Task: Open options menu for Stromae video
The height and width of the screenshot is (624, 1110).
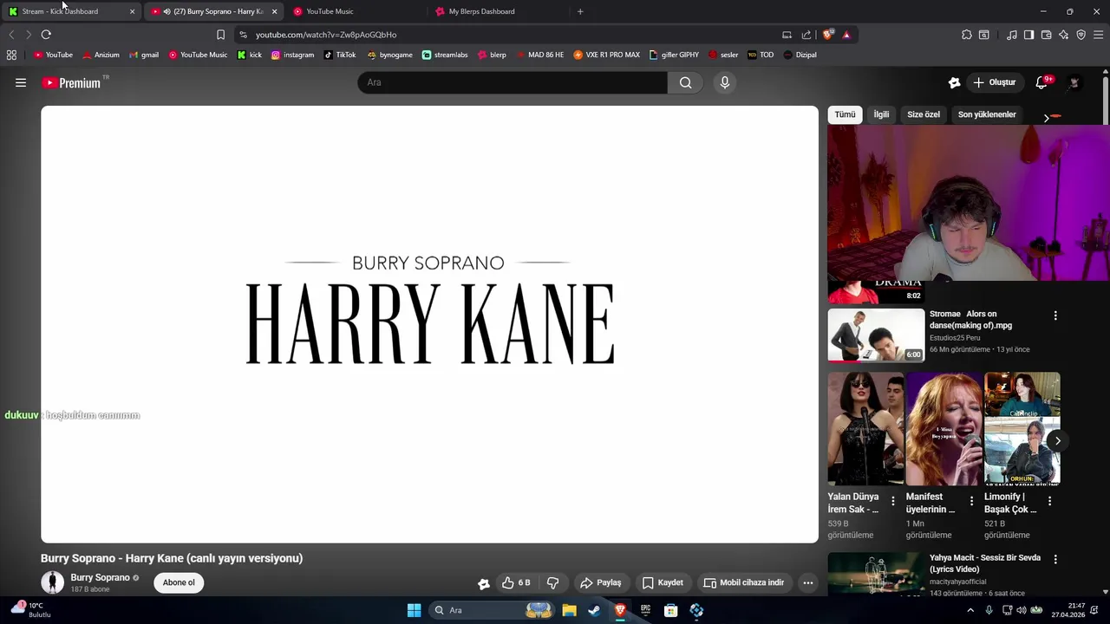Action: click(1055, 315)
